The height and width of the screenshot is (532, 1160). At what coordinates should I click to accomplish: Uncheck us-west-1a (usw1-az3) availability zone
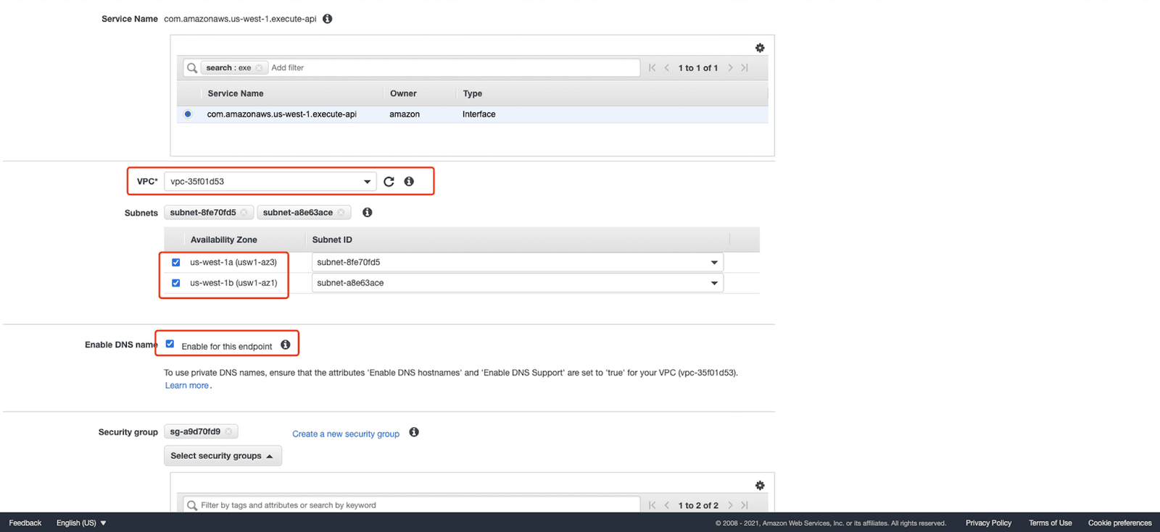(x=175, y=262)
